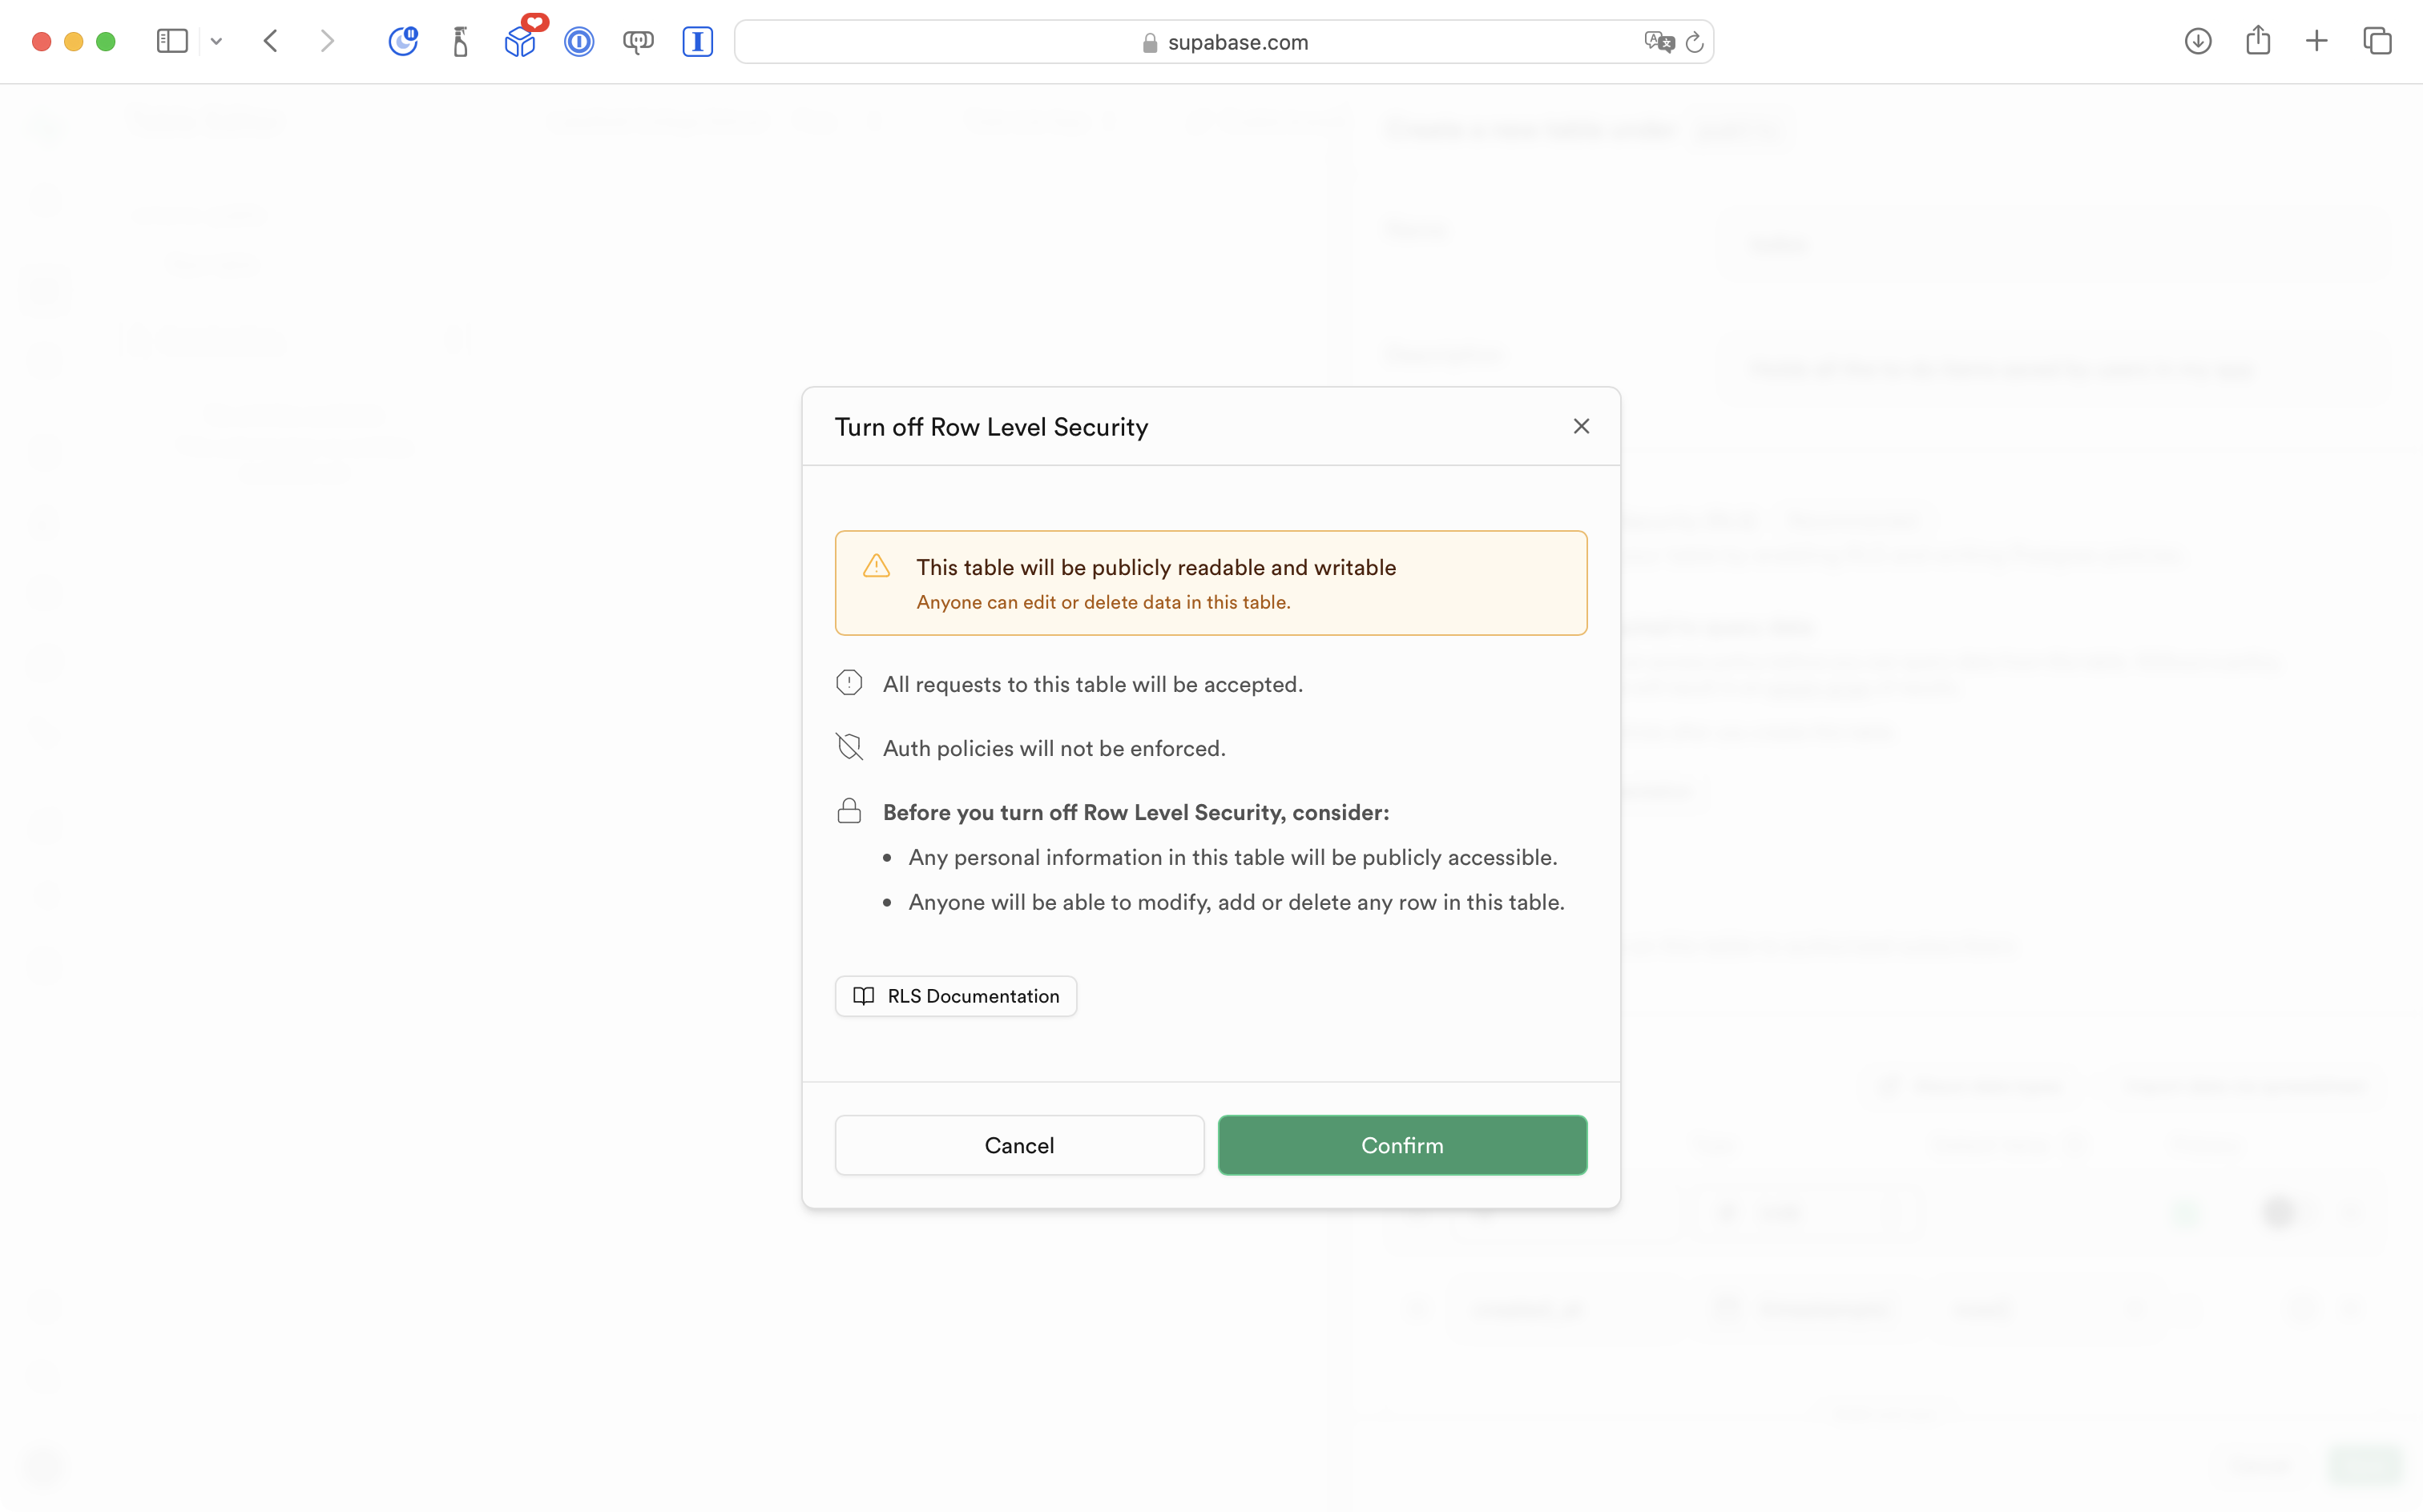Click the bottle-shaped cleaner extension icon

(x=460, y=42)
